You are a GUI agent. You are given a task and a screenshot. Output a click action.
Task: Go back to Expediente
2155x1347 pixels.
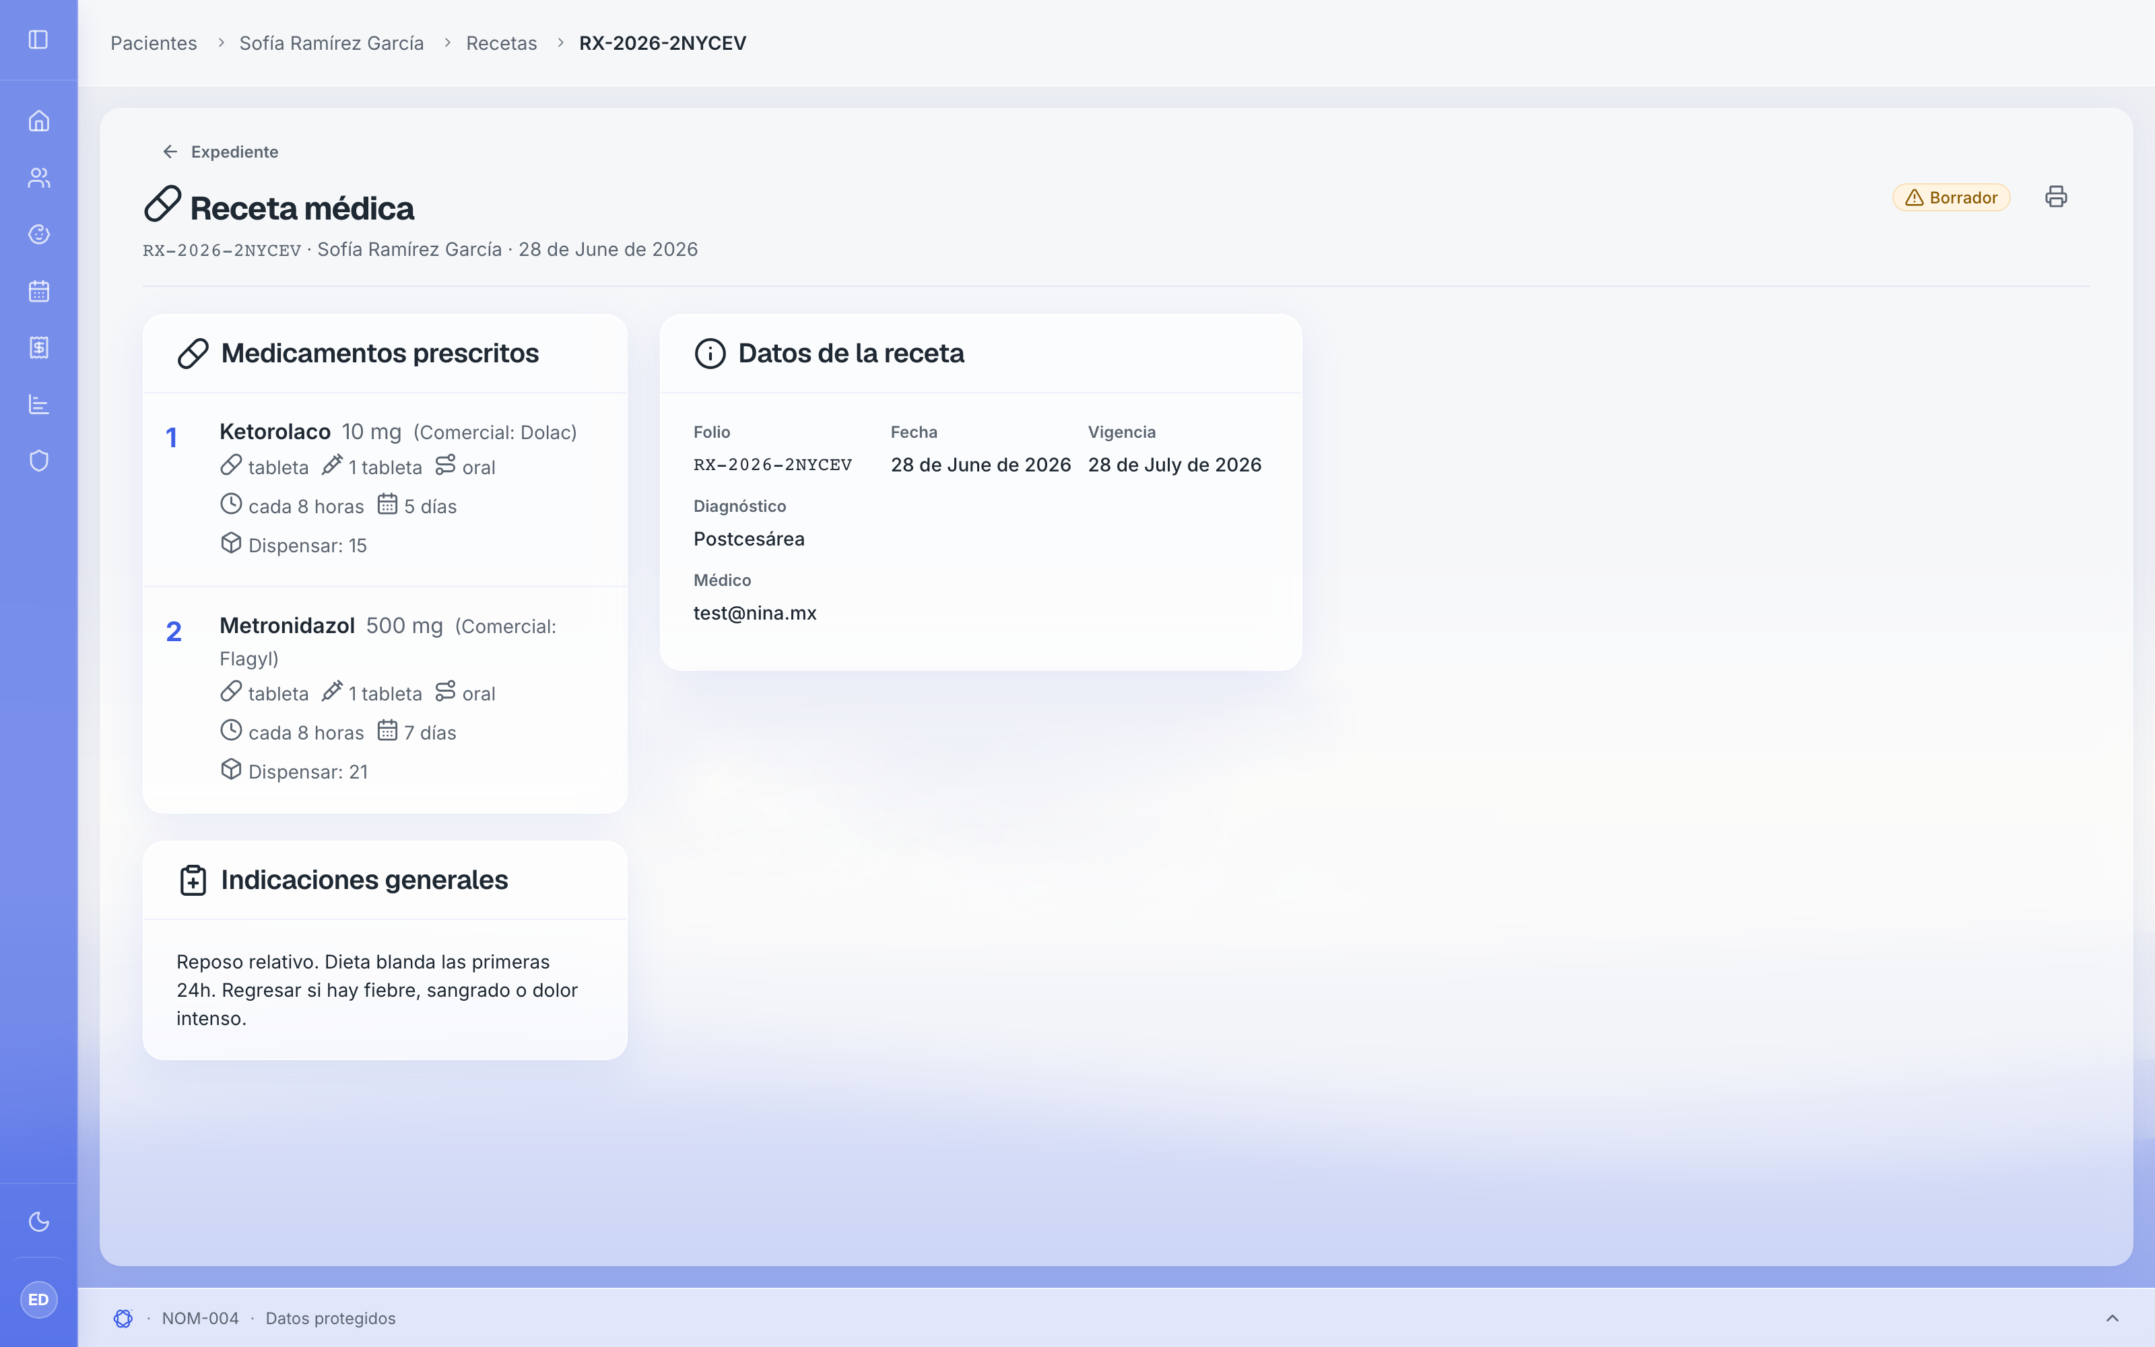click(220, 152)
